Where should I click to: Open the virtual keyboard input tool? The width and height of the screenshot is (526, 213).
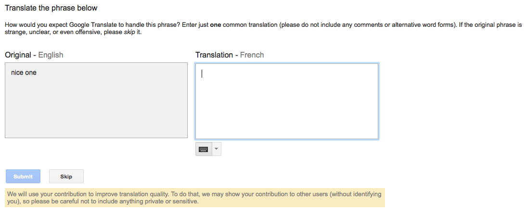point(204,149)
